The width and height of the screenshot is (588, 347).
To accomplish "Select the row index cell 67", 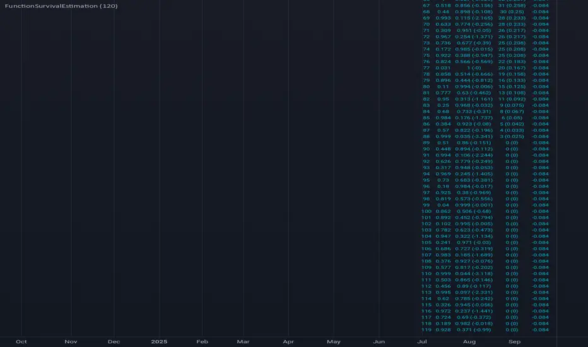I will [426, 6].
